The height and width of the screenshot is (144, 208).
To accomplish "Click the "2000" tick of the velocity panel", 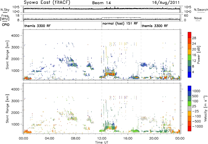I will tap(15, 113).
